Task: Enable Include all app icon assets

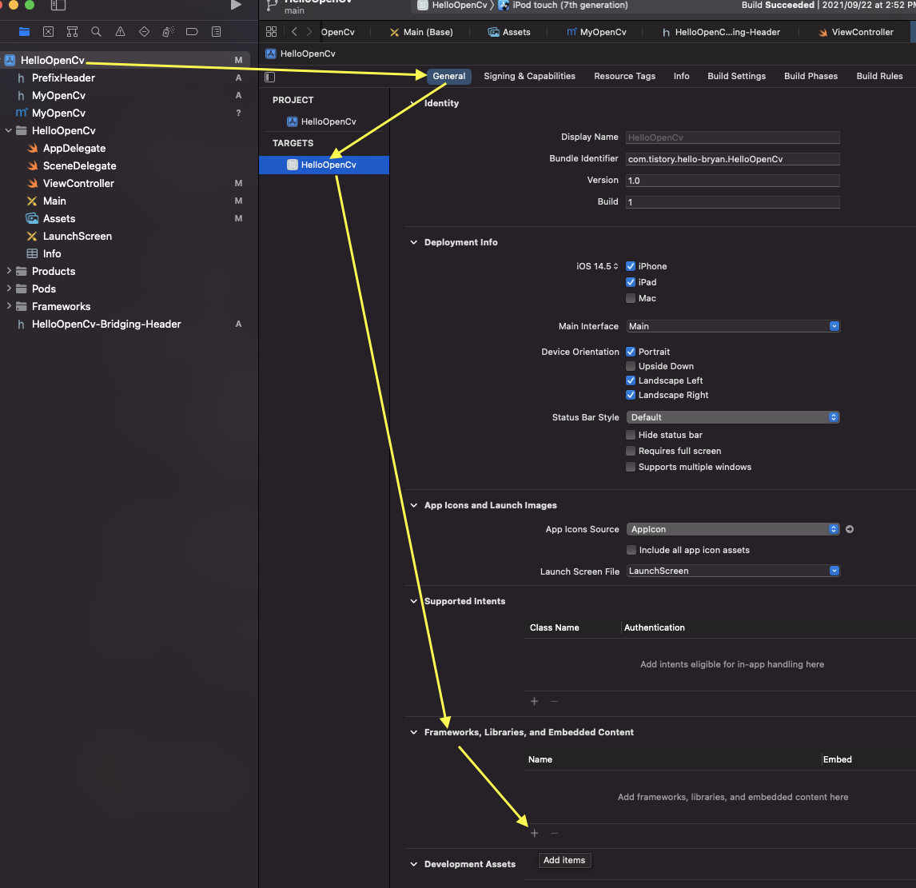Action: click(x=631, y=550)
